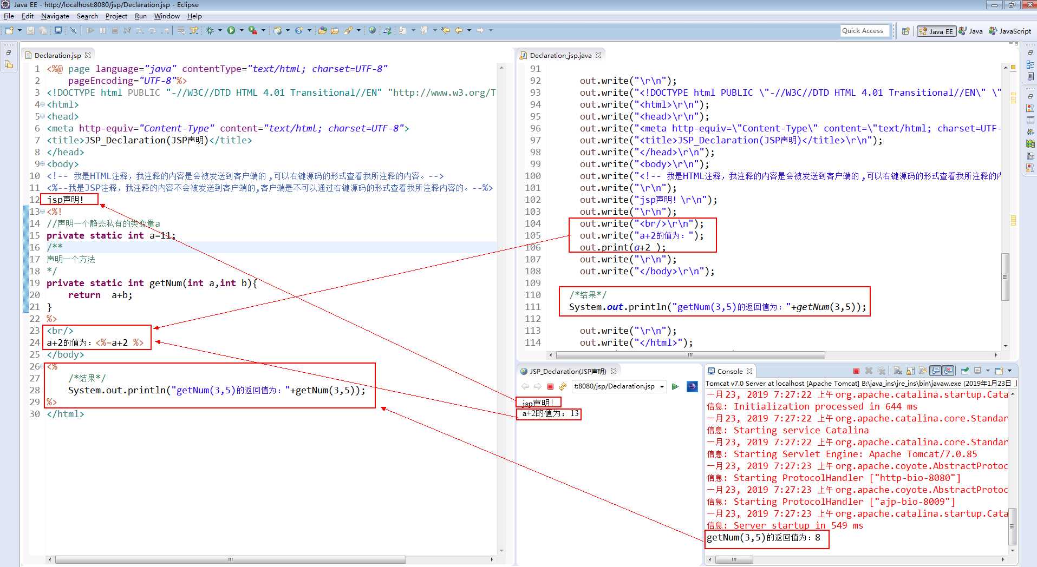Select the Declaration_jsp.java editor tab
Screen dimensions: 1037x567
560,55
